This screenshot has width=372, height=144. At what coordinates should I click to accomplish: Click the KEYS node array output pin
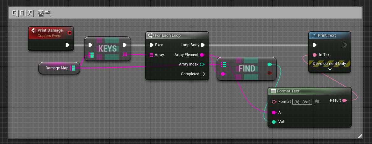coord(125,54)
